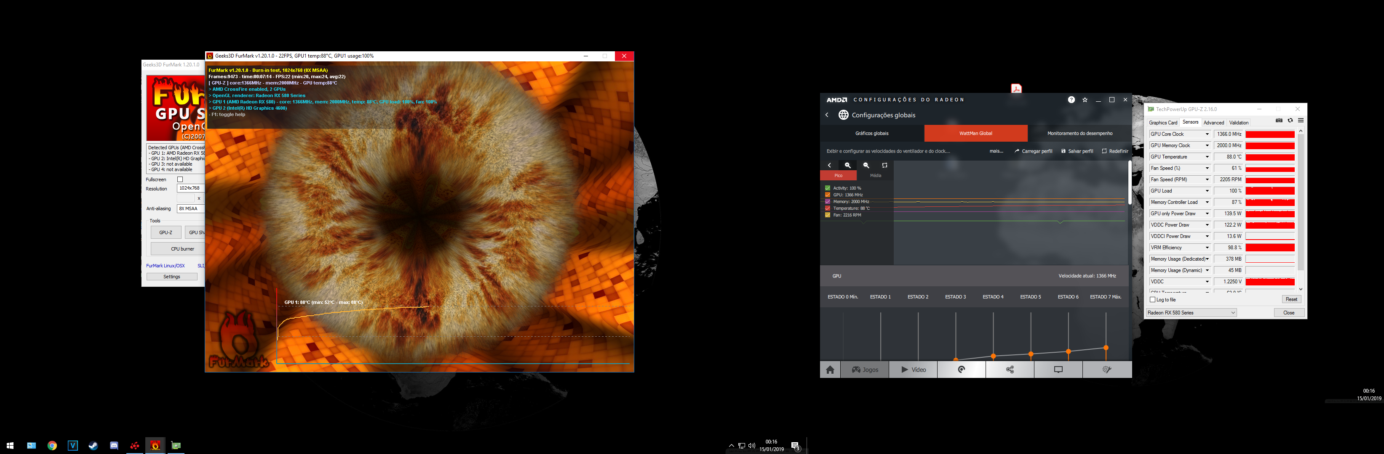
Task: Click CPU burner button in FurMark
Action: tap(178, 249)
